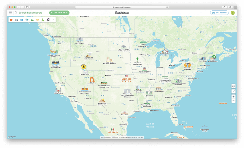This screenshot has height=148, width=244.
Task: Click the Cass Scenic Railroad marker
Action: pyautogui.click(x=179, y=81)
